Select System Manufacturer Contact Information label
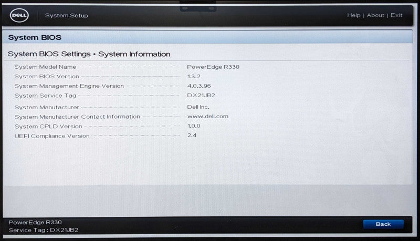This screenshot has height=241, width=420. (x=77, y=117)
